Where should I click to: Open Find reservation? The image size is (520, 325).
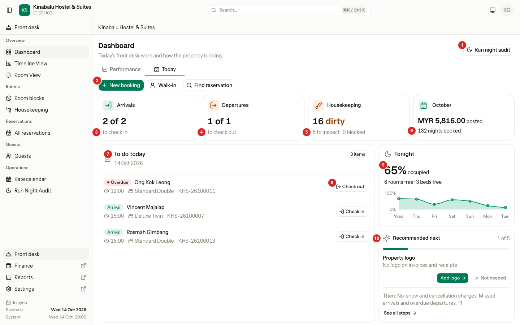tap(209, 85)
